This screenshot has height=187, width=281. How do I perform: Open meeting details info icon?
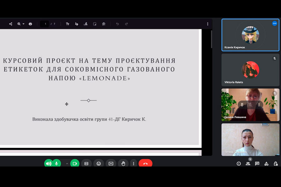[239, 164]
